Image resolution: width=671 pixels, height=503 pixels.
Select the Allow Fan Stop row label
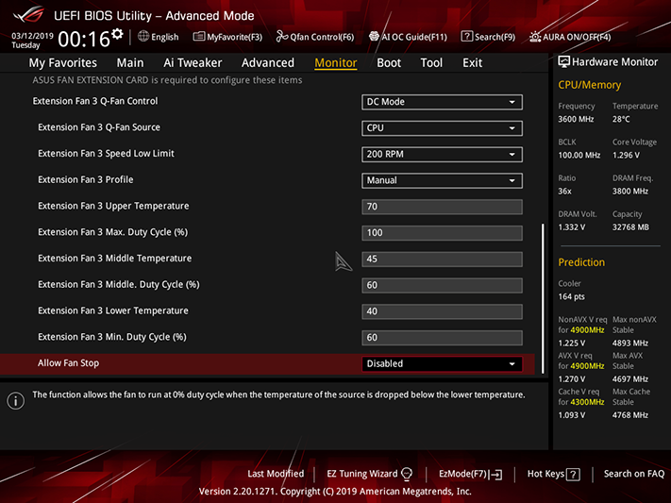click(69, 363)
